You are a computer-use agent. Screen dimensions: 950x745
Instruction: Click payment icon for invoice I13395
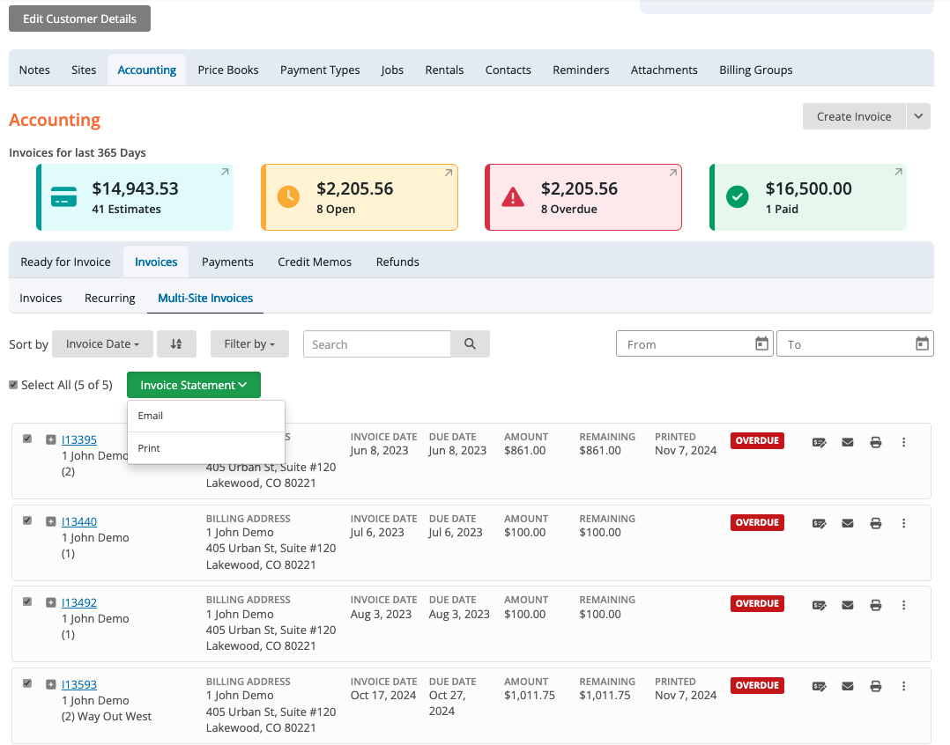click(820, 442)
